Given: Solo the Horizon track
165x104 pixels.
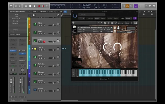Looking at the screenshot, I should tap(41, 83).
